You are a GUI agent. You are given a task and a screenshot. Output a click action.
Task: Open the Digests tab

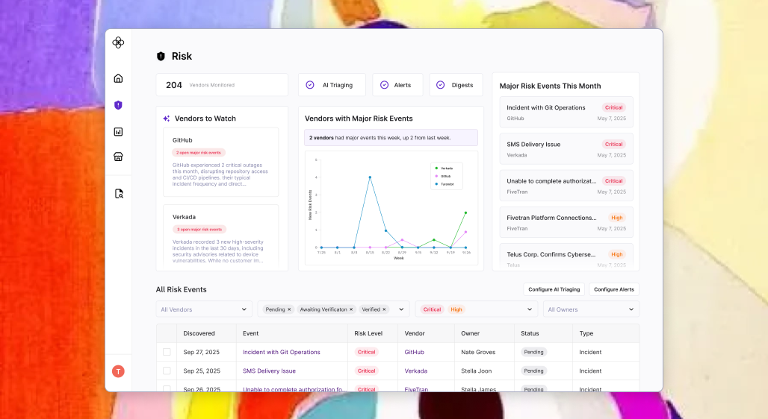[x=456, y=85]
